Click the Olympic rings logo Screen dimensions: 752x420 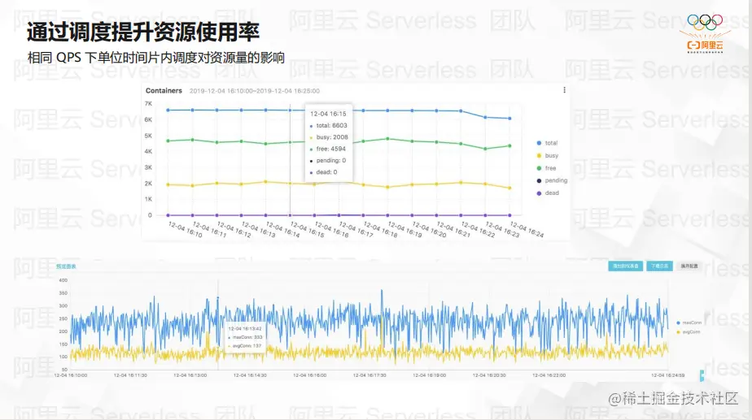705,21
